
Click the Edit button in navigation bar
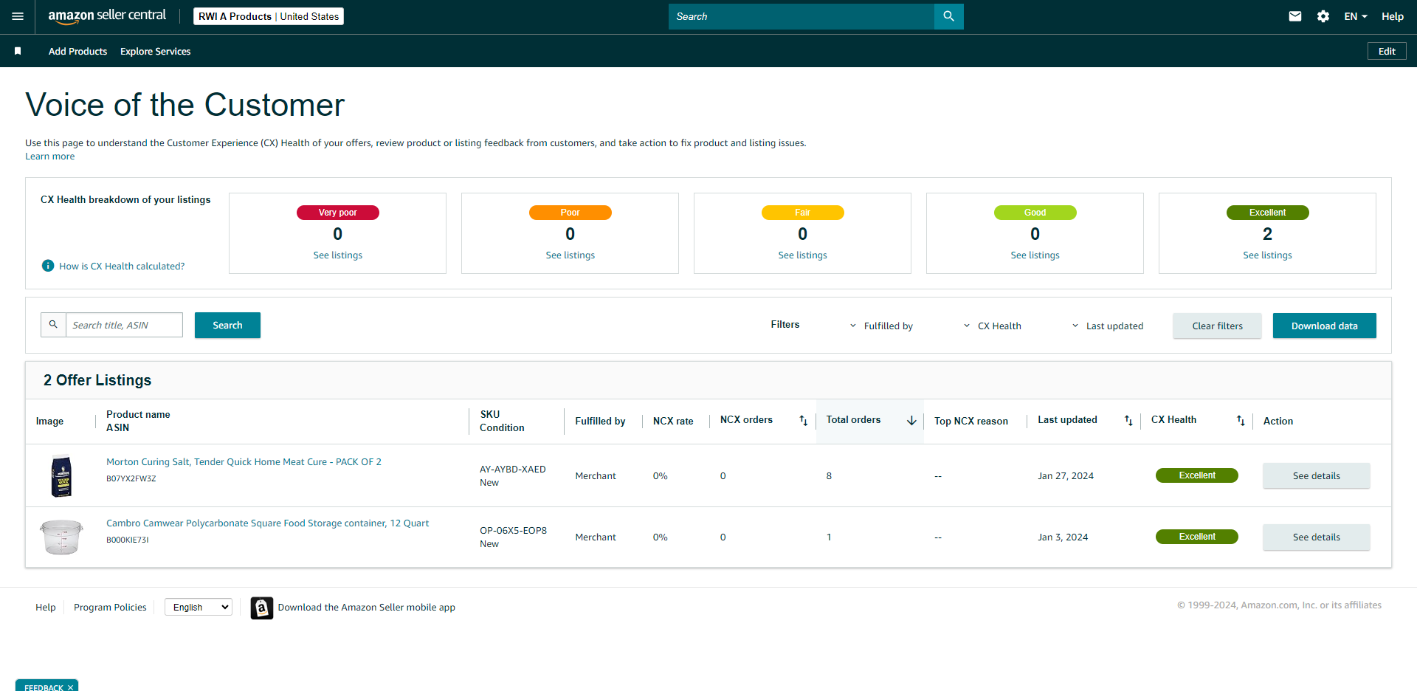point(1387,51)
